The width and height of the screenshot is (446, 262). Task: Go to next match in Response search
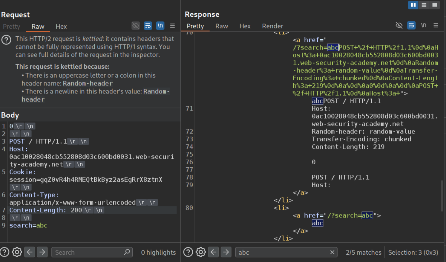point(226,252)
